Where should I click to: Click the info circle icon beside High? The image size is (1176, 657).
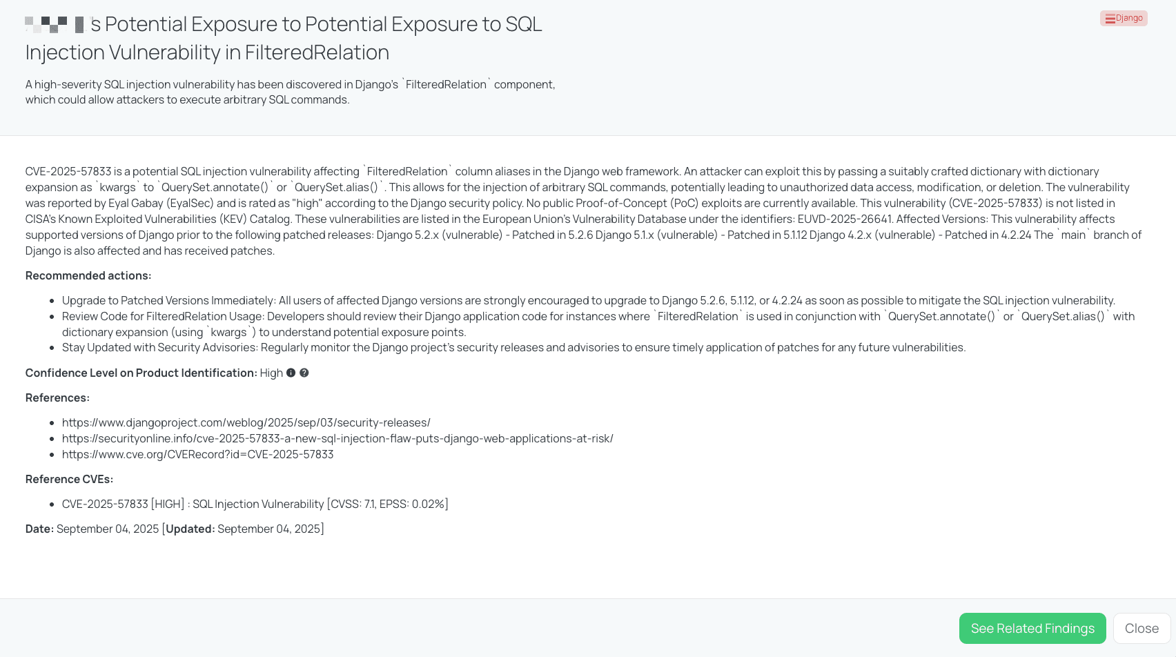click(x=291, y=373)
